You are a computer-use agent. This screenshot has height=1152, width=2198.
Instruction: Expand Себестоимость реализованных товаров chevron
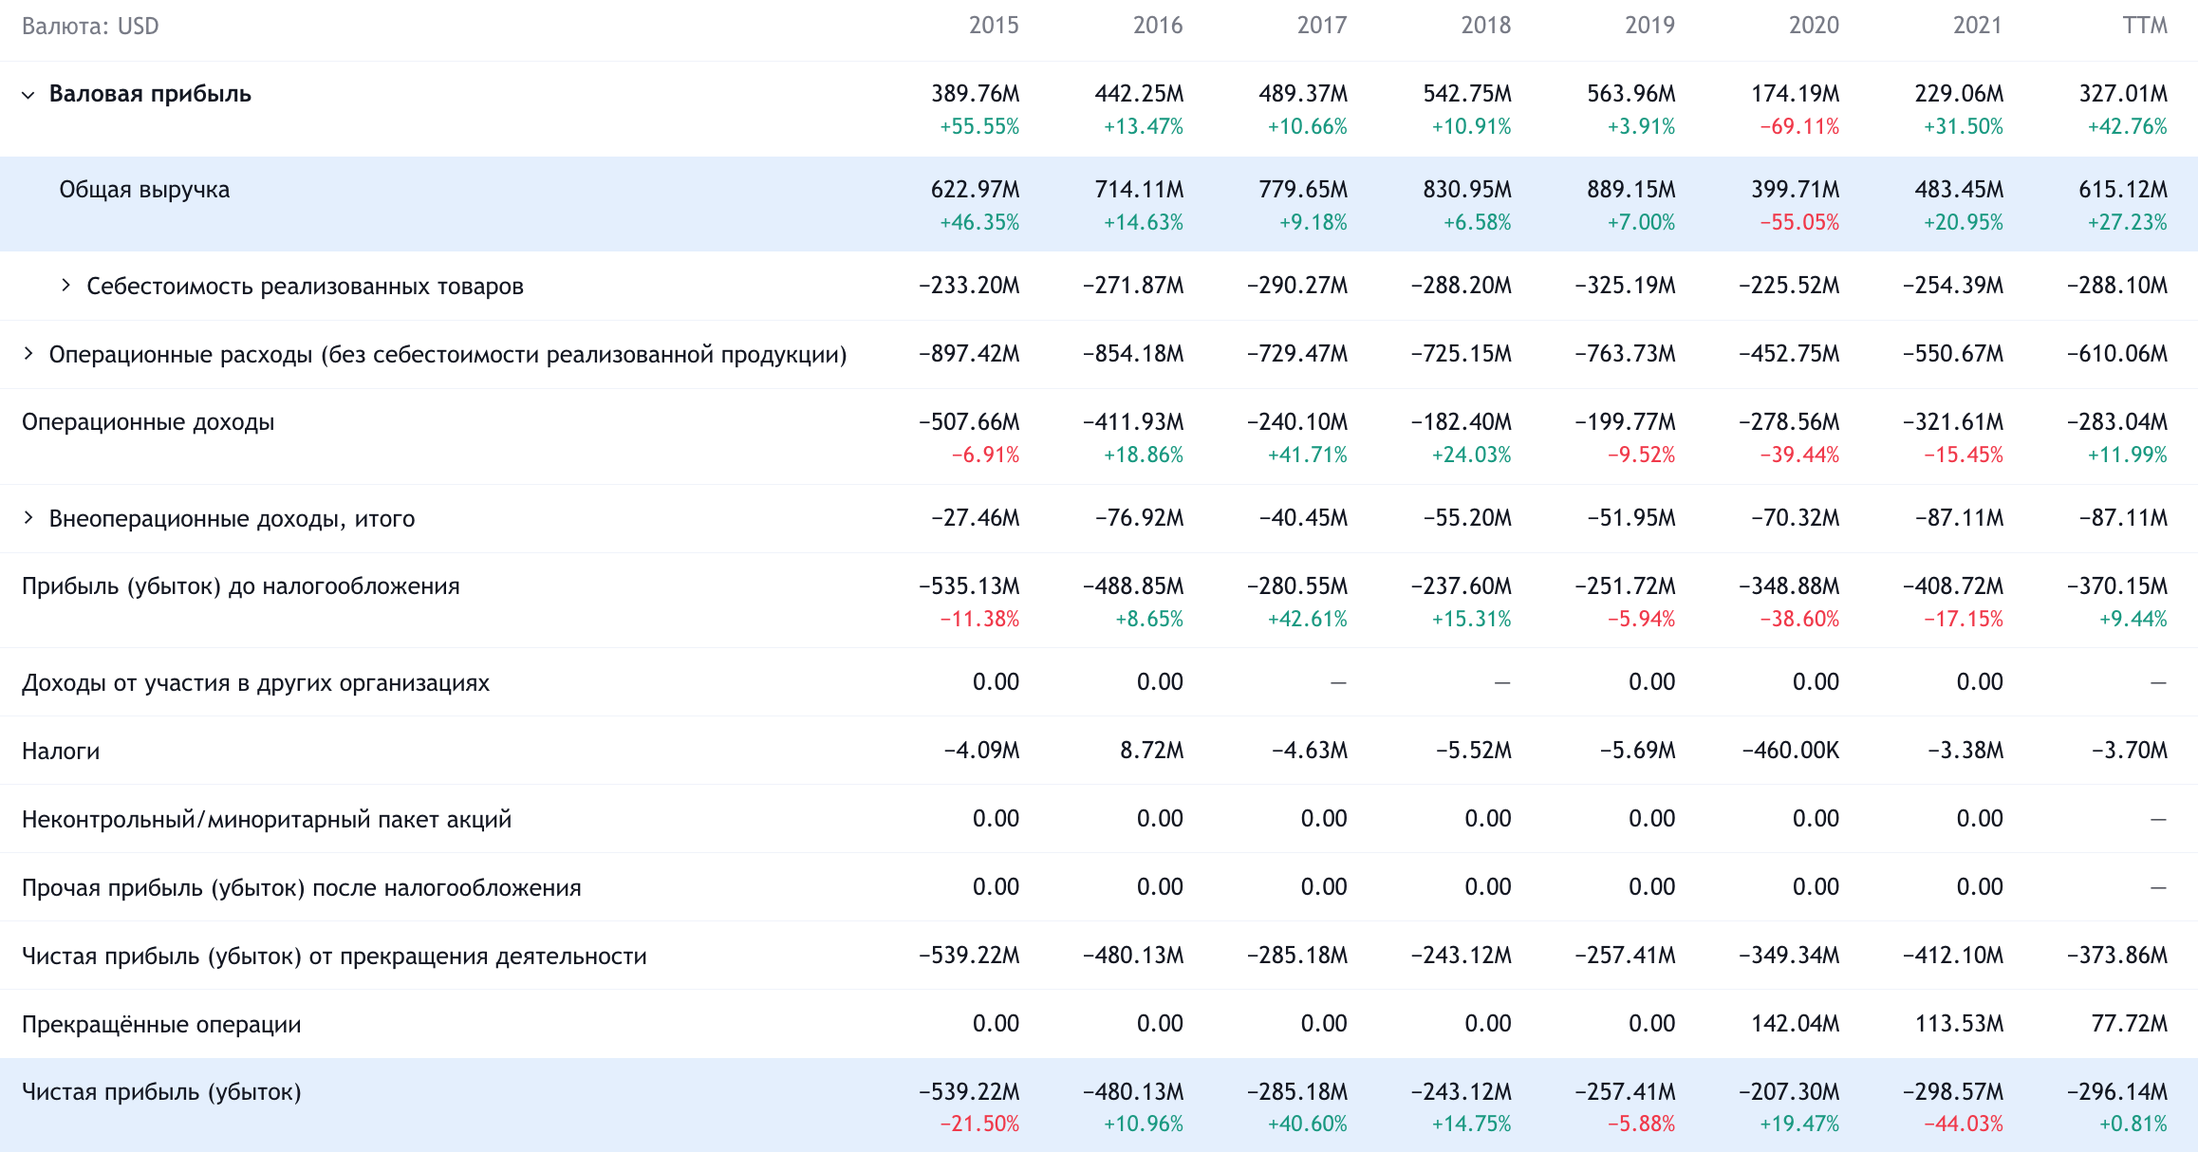[65, 285]
